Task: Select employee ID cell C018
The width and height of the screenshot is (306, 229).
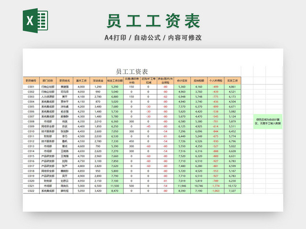Action: 31,171
